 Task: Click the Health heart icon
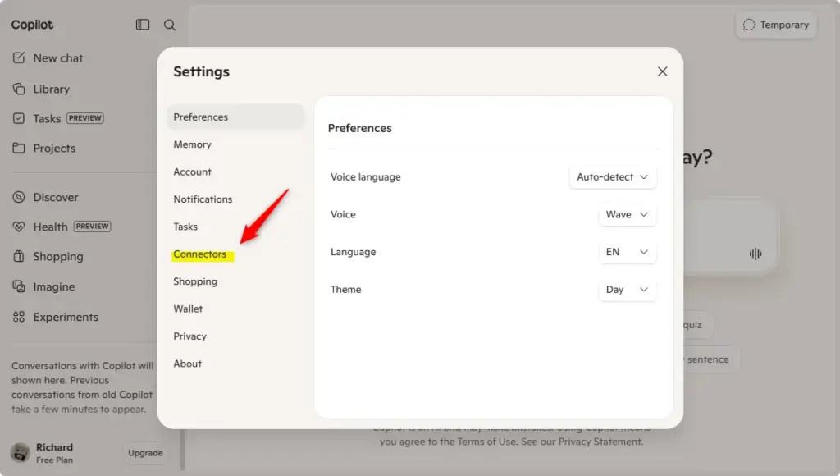click(19, 227)
